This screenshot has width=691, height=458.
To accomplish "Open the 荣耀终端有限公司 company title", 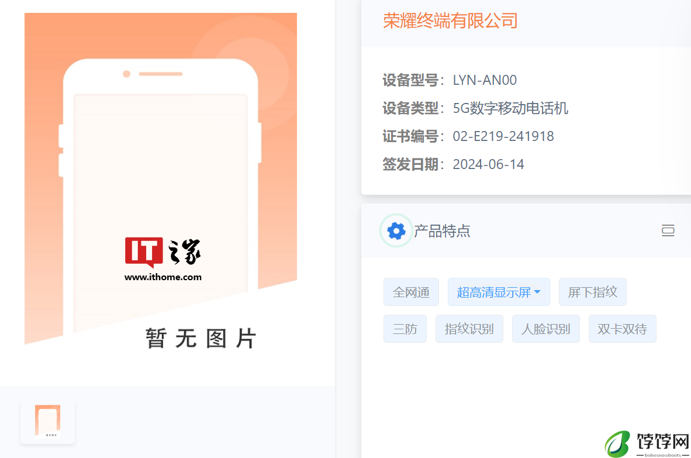I will coord(450,20).
